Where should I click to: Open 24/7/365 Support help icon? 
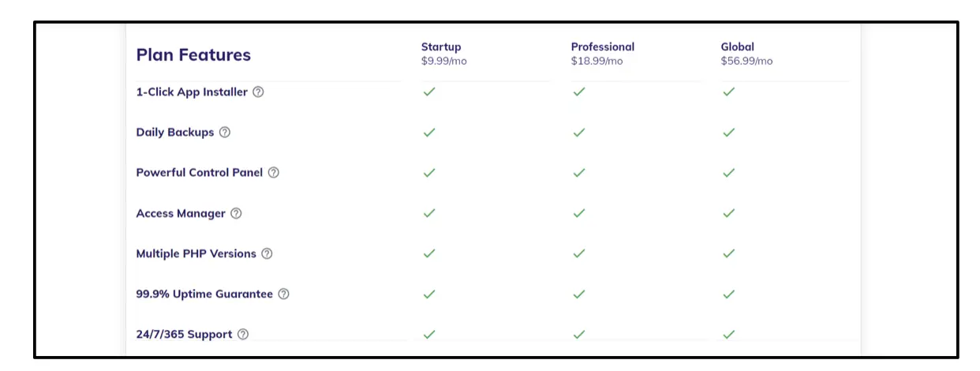coord(243,335)
